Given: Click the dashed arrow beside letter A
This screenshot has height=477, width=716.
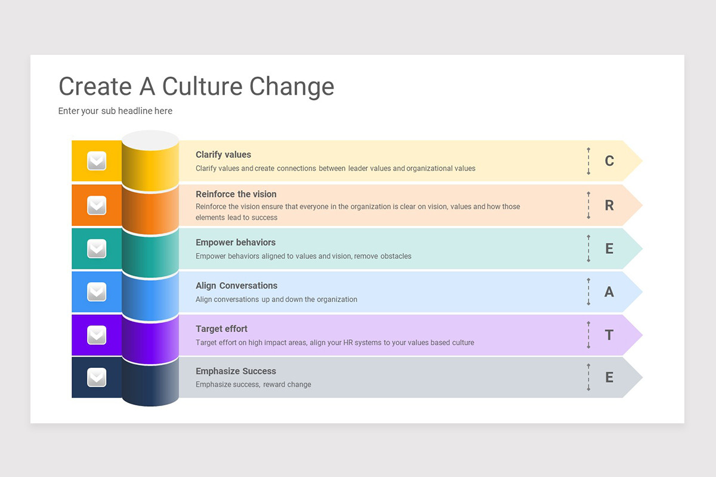Looking at the screenshot, I should point(588,292).
